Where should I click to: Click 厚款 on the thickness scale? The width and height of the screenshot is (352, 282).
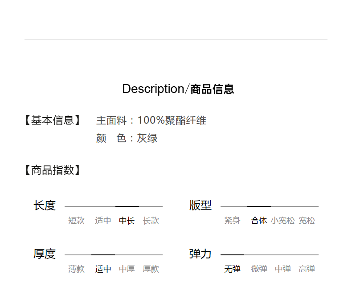point(151,269)
